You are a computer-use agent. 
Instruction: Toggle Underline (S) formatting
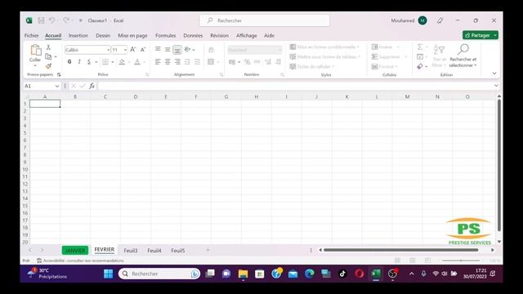coord(89,62)
